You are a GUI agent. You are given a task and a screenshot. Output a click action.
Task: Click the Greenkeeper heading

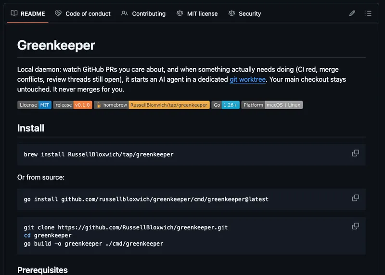56,45
